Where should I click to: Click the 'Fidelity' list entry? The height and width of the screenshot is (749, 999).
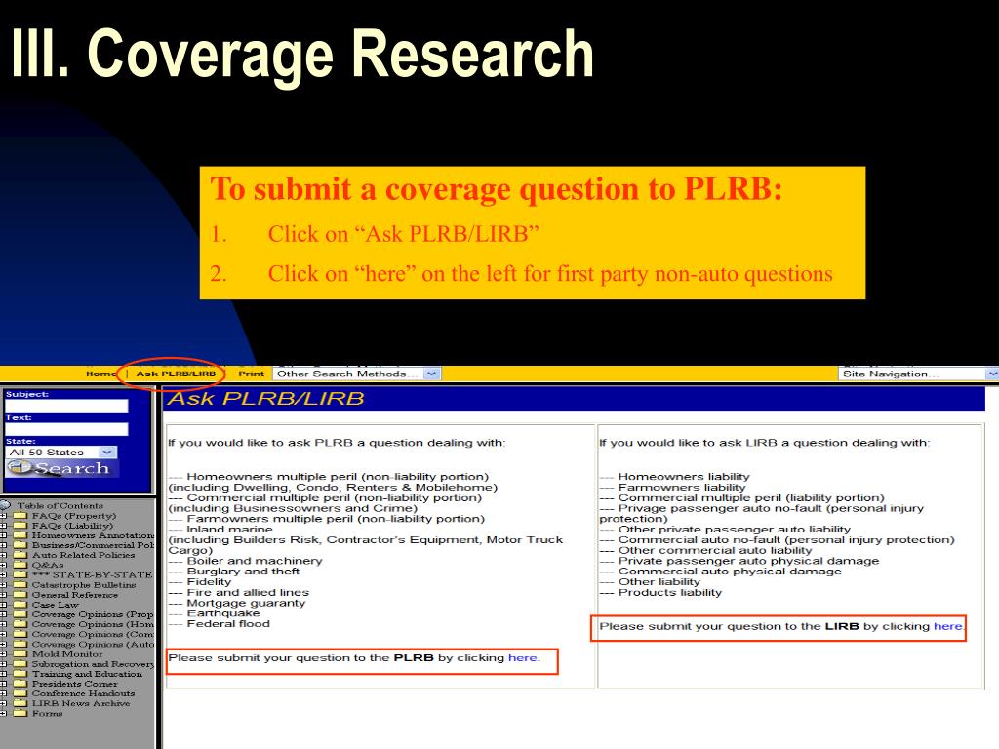209,582
